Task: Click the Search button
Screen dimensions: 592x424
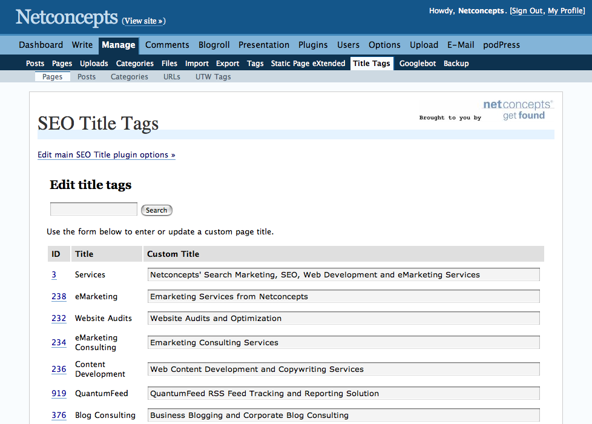Action: pyautogui.click(x=157, y=210)
